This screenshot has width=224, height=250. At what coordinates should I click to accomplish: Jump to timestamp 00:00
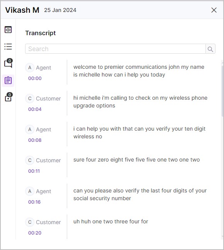35,78
